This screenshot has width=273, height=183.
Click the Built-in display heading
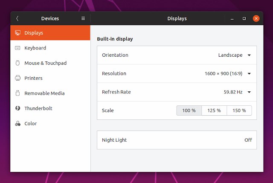tap(115, 39)
